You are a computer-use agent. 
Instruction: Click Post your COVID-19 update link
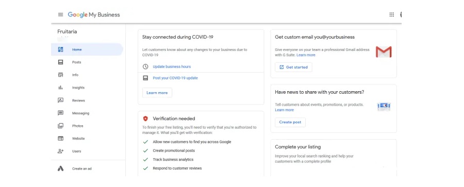pos(175,78)
